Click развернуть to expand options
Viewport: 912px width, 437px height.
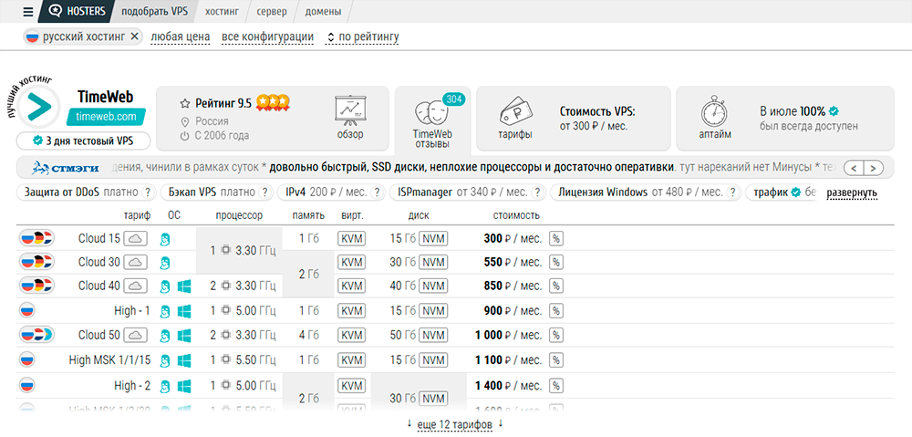(851, 192)
